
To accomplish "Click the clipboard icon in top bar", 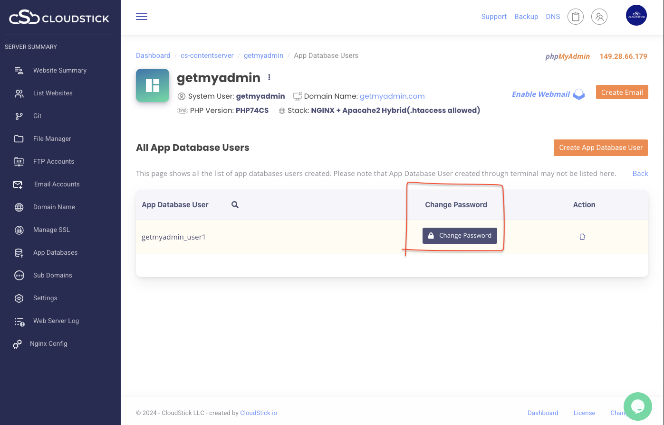I will pyautogui.click(x=576, y=17).
